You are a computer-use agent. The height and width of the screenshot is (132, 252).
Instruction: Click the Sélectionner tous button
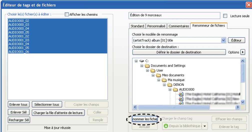pos(47,105)
